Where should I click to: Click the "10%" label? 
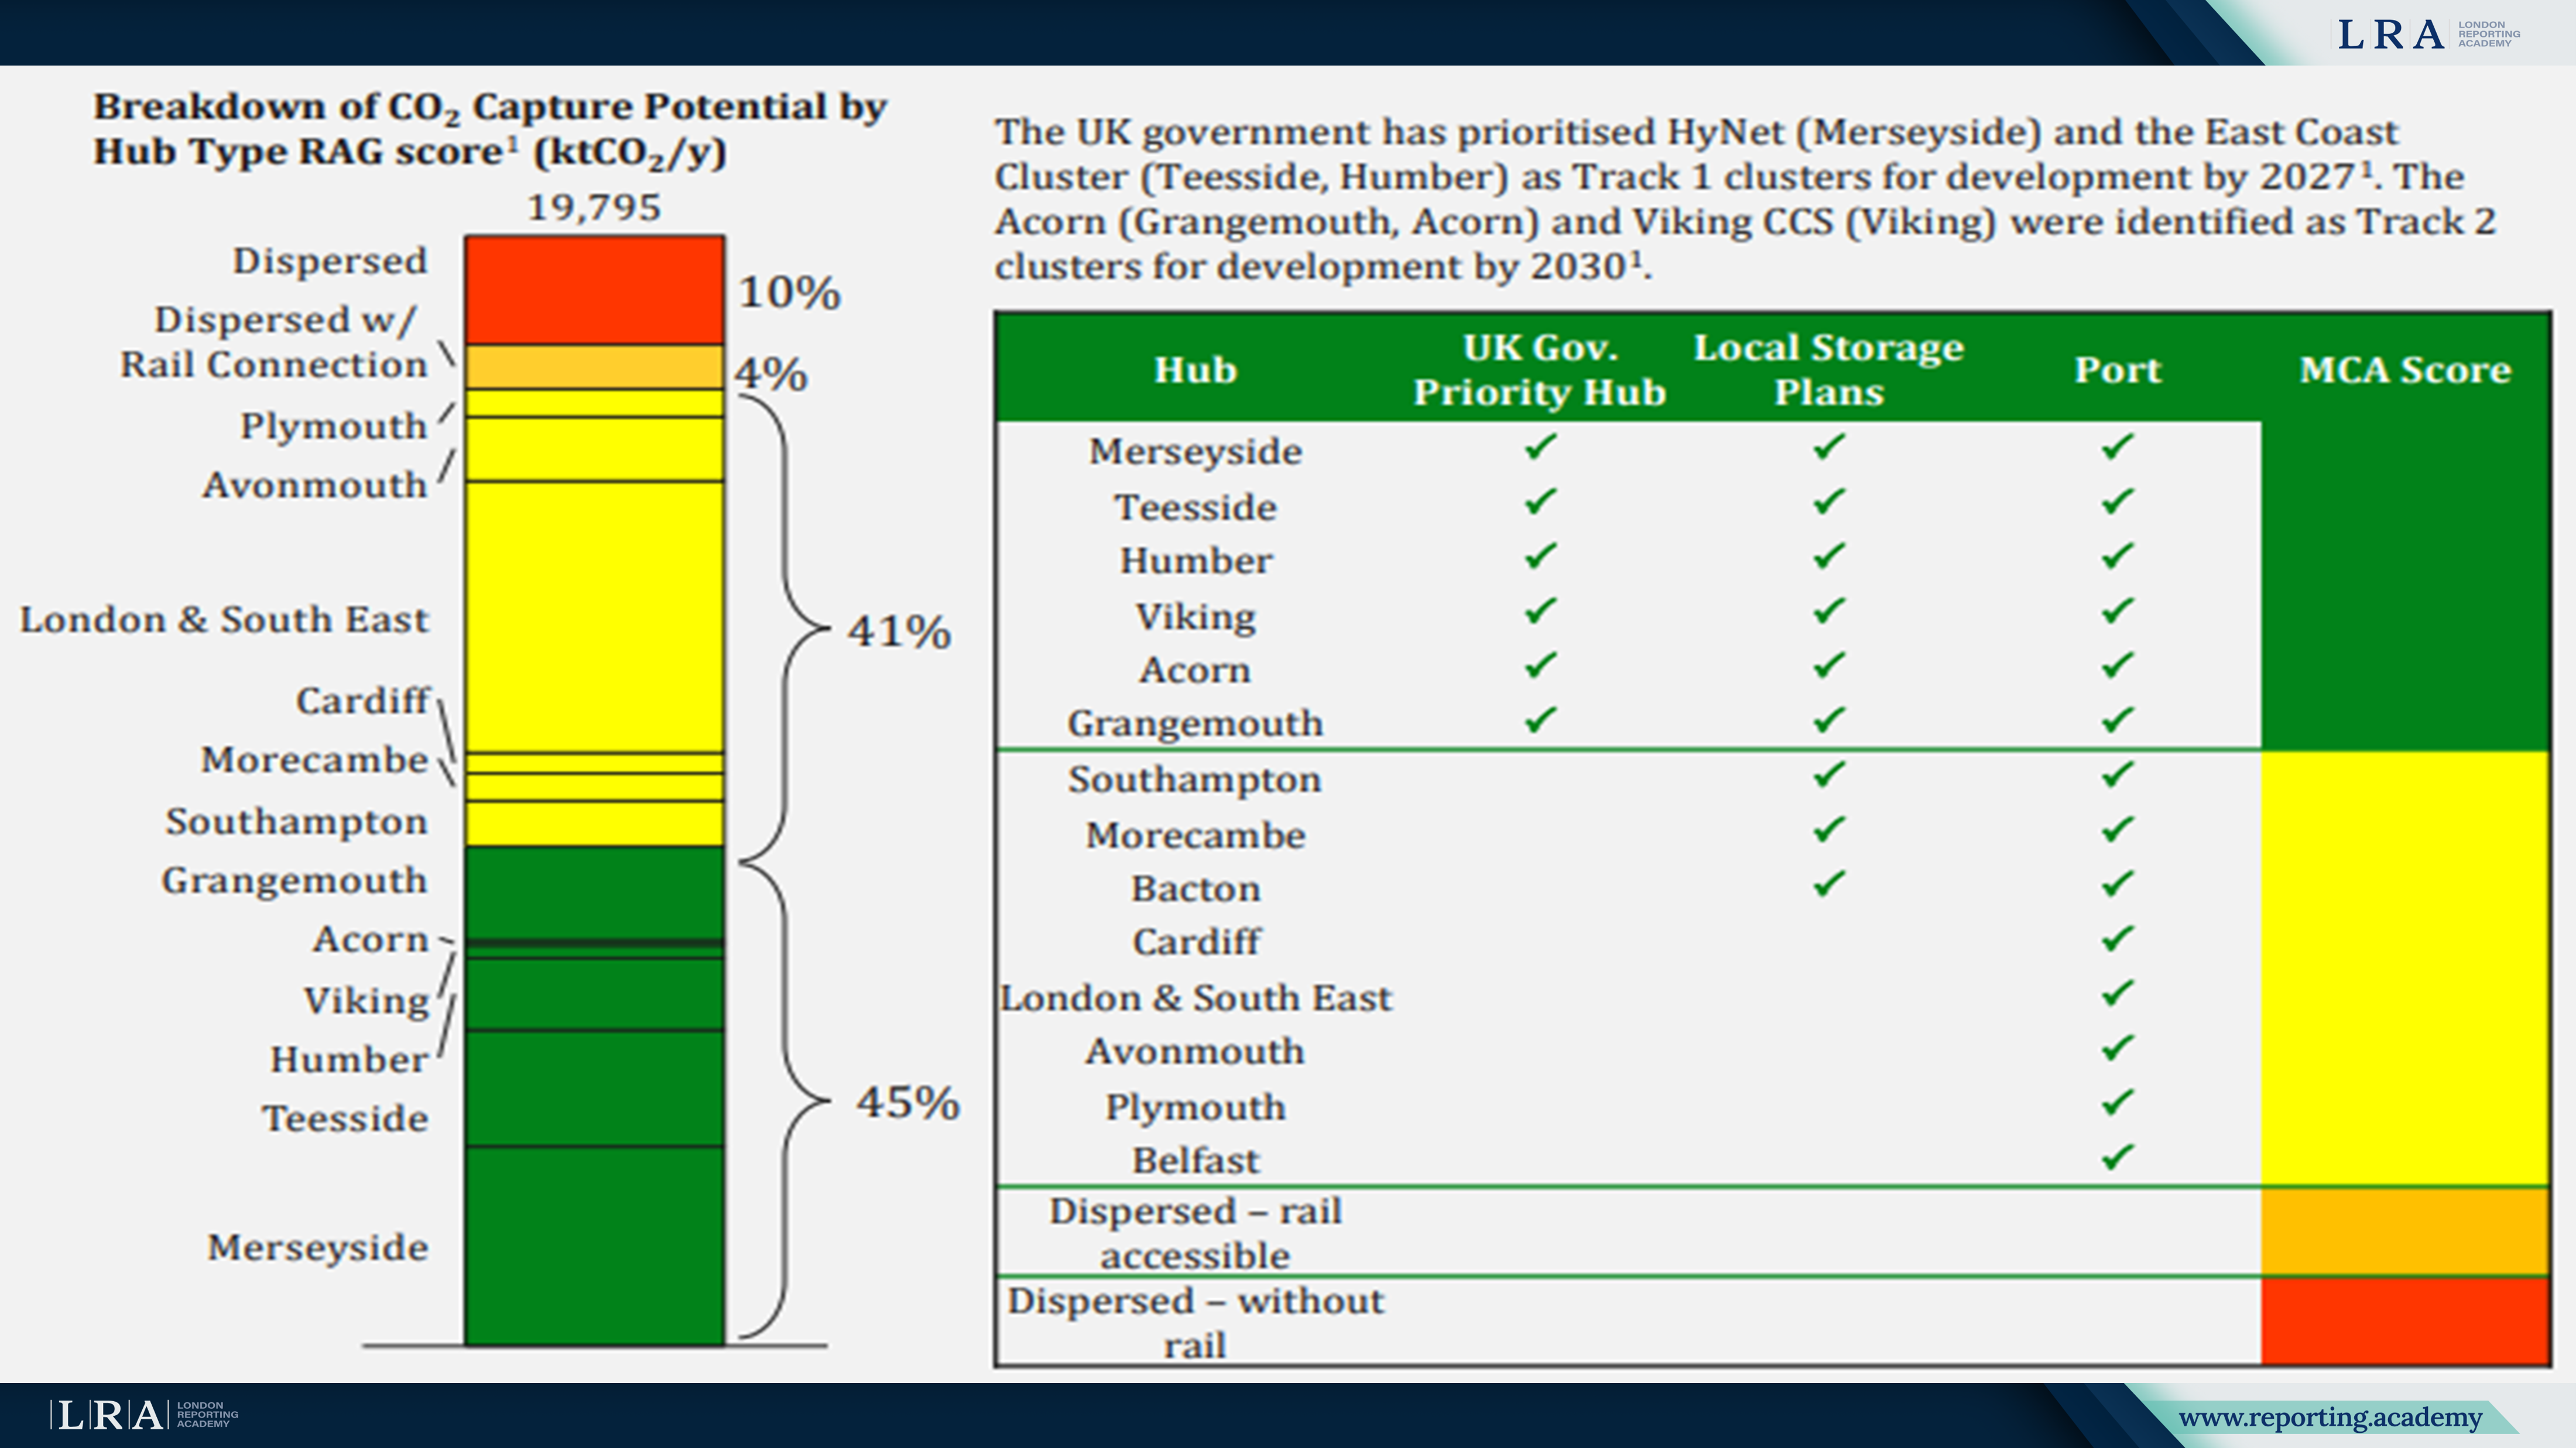[x=789, y=293]
